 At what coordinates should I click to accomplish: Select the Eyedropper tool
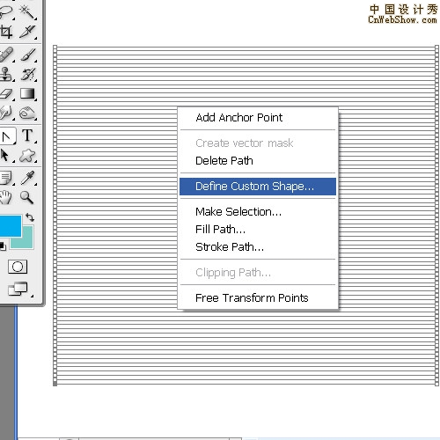[27, 178]
